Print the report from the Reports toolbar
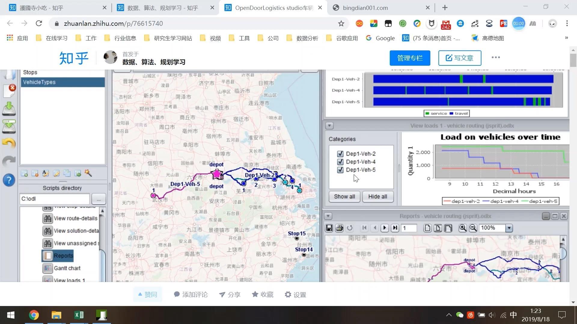The image size is (577, 324). point(339,228)
